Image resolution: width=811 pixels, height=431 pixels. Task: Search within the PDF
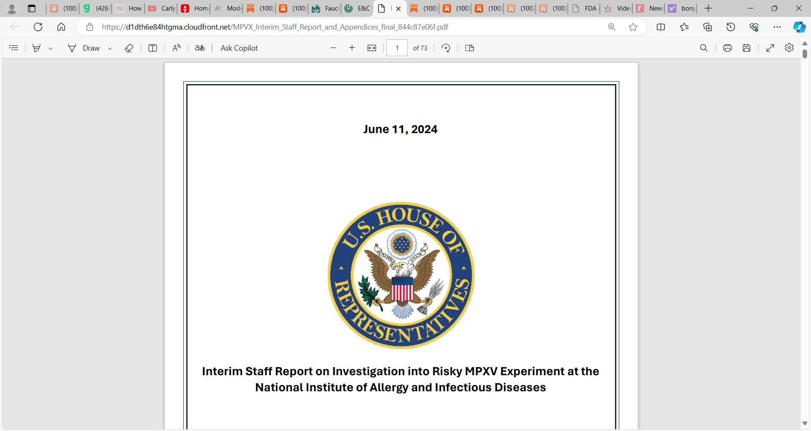pos(704,48)
